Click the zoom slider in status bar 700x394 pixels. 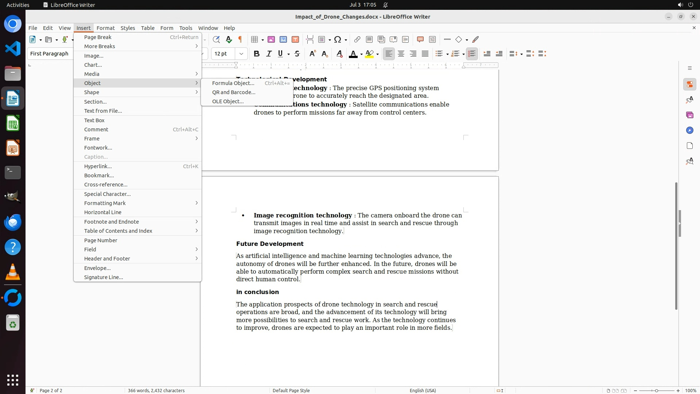pos(656,391)
